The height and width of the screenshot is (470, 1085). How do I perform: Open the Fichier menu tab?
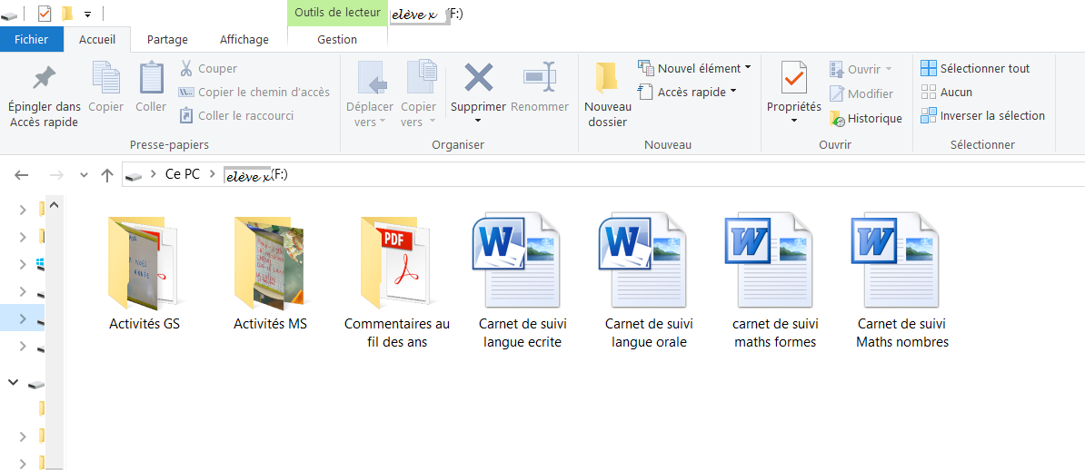click(31, 40)
